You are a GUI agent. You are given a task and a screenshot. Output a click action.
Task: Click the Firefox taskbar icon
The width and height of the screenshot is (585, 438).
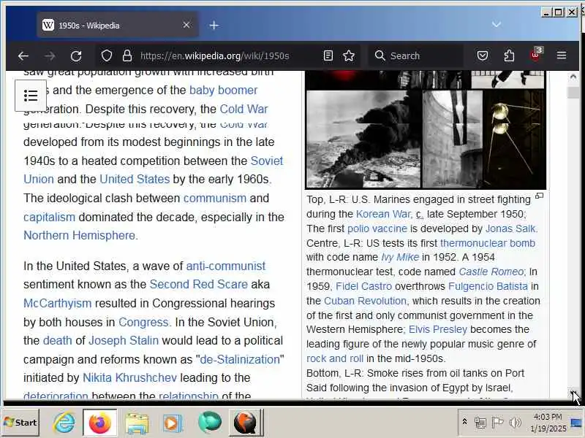[99, 423]
